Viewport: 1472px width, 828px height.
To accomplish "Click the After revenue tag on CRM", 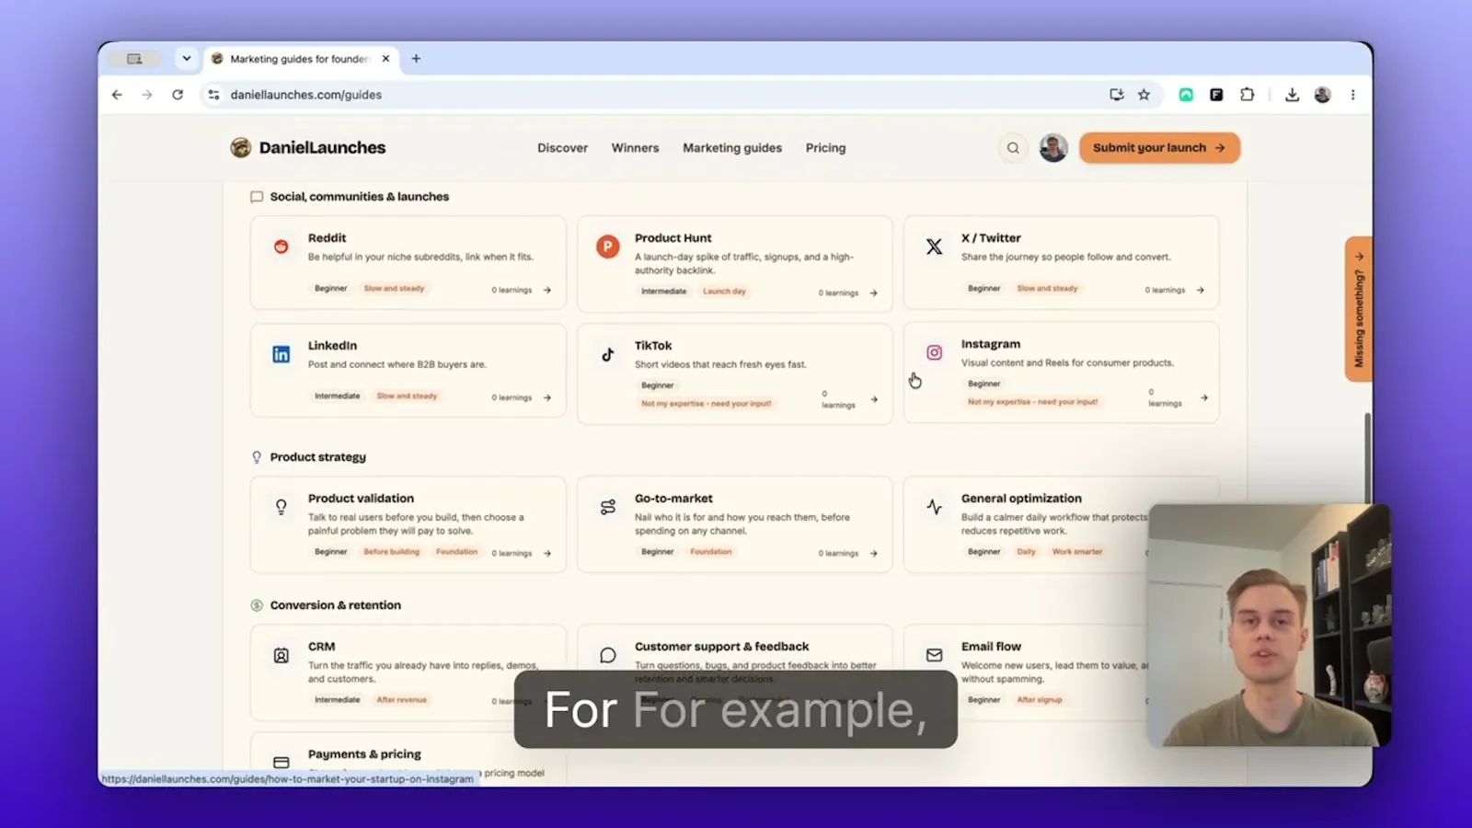I will coord(401,700).
